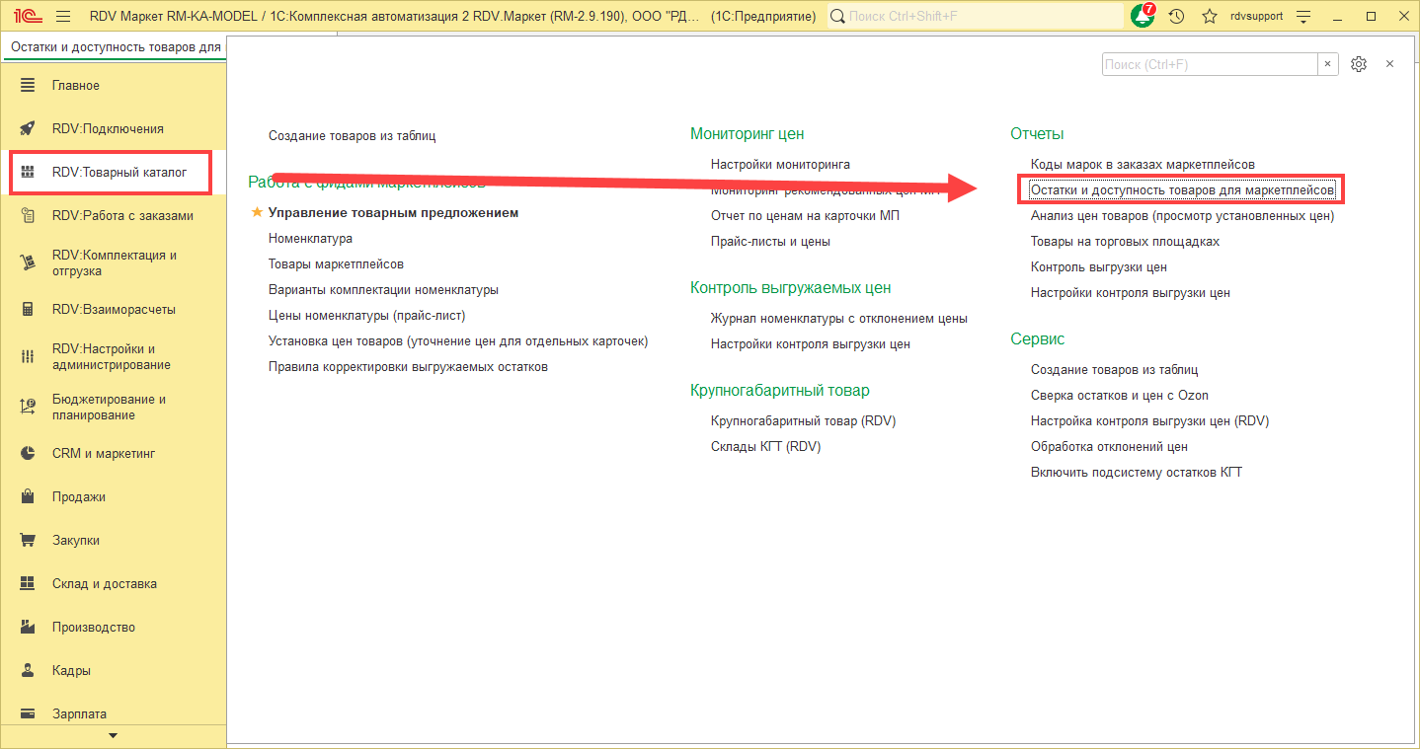
Task: Click the factory icon for Производство
Action: [x=28, y=627]
